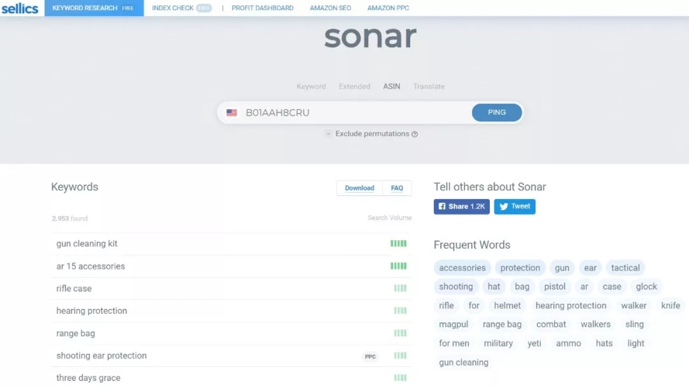Screen dimensions: 689x388
Task: Click search volume bars for range bag
Action: tap(400, 333)
